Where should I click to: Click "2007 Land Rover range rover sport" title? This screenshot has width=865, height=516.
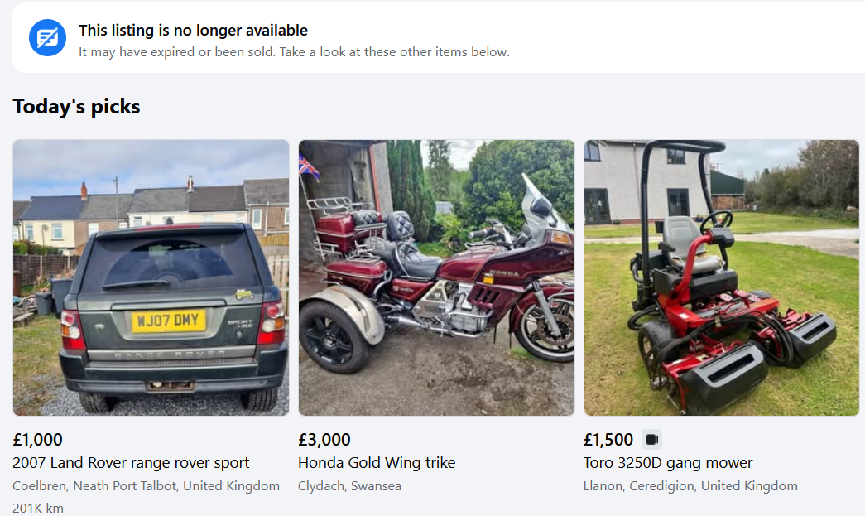(x=131, y=463)
